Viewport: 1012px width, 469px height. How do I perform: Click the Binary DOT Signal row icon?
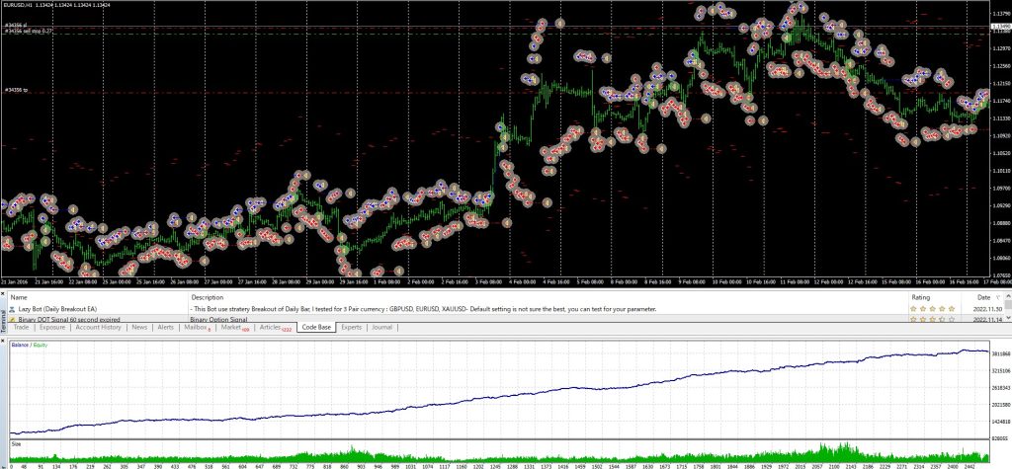pyautogui.click(x=14, y=320)
